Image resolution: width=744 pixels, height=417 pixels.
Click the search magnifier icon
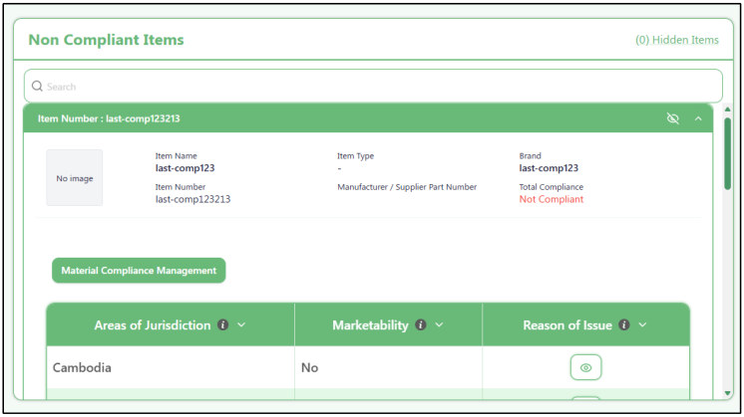pos(37,87)
